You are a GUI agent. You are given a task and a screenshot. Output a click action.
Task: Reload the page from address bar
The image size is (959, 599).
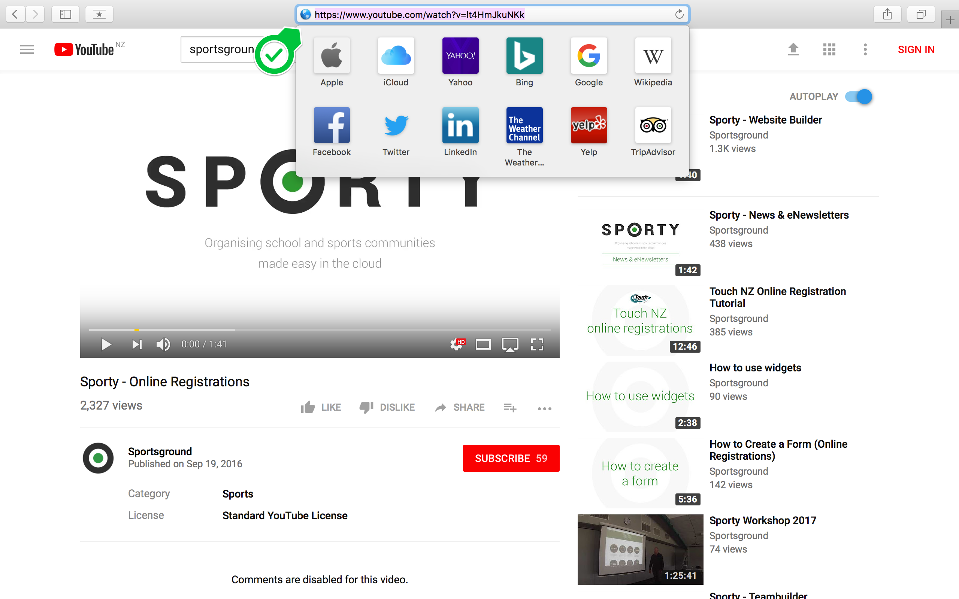click(x=679, y=15)
